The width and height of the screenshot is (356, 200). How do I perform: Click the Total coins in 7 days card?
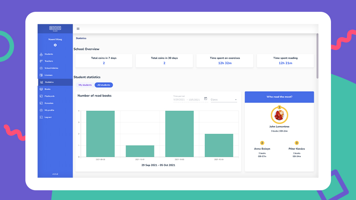104,61
